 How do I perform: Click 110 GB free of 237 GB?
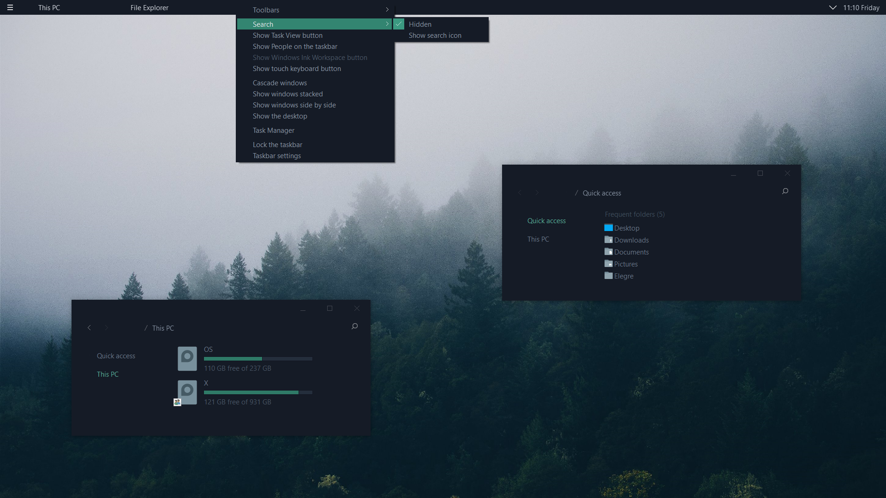point(237,368)
